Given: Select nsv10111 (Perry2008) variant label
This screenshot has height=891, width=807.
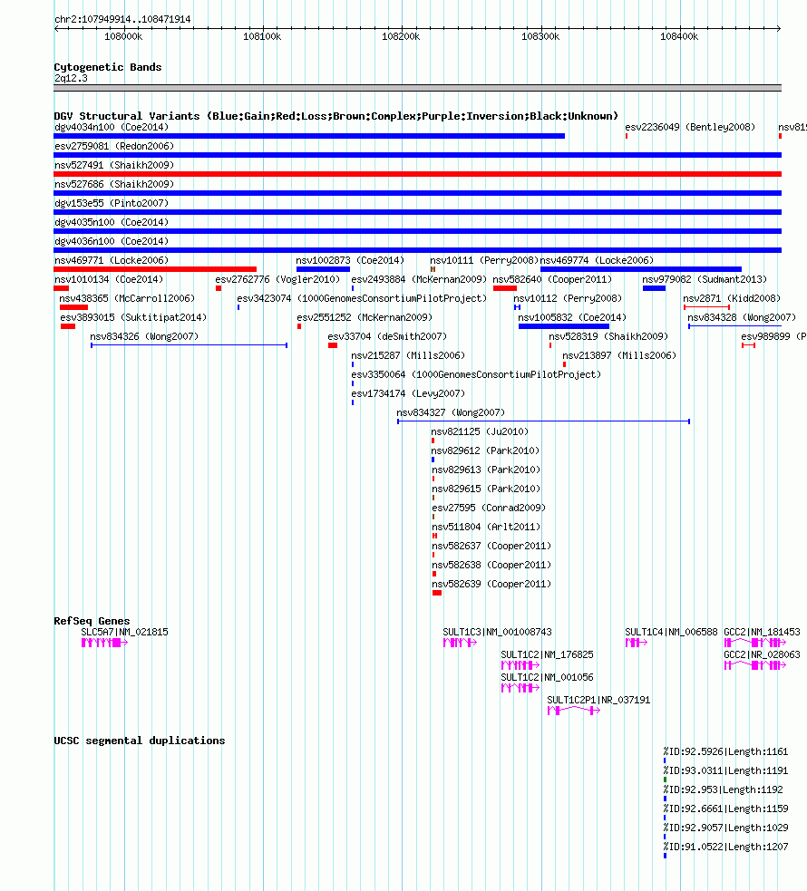Looking at the screenshot, I should [484, 260].
